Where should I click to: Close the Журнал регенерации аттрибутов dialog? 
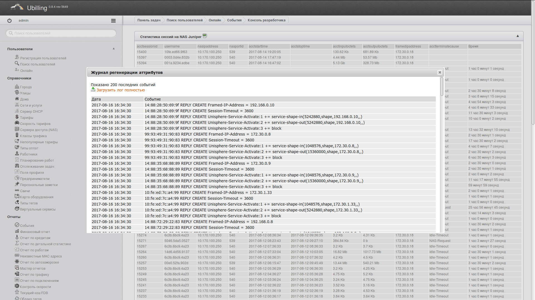click(439, 72)
